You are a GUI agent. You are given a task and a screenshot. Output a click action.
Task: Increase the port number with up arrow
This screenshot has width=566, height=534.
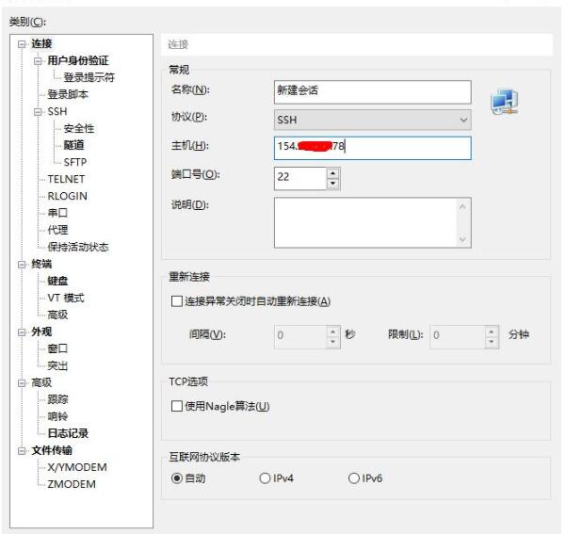[x=332, y=173]
